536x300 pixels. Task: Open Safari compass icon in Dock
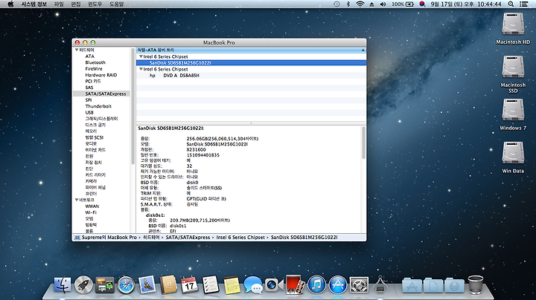point(126,285)
